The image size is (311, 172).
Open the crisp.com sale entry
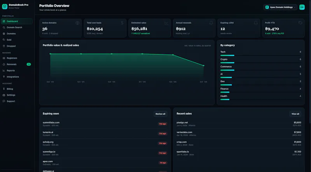[239, 143]
